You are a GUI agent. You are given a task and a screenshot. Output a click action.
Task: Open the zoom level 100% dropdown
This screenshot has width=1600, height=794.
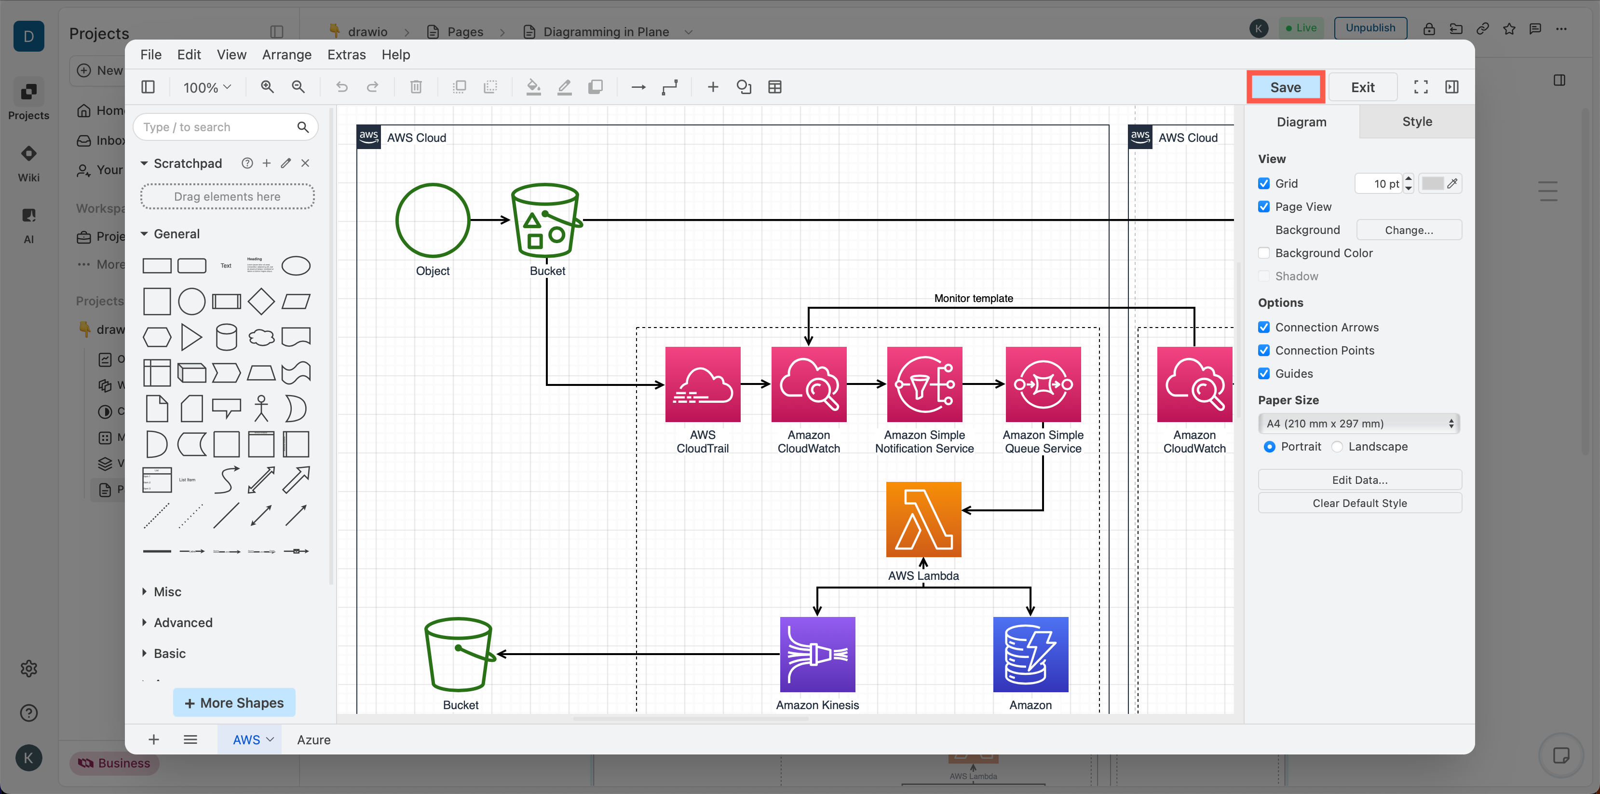pyautogui.click(x=206, y=87)
